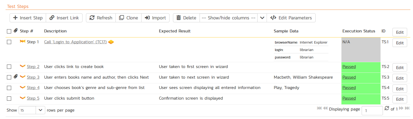
Task: Click the refresh icon next to page number
Action: pos(387,108)
